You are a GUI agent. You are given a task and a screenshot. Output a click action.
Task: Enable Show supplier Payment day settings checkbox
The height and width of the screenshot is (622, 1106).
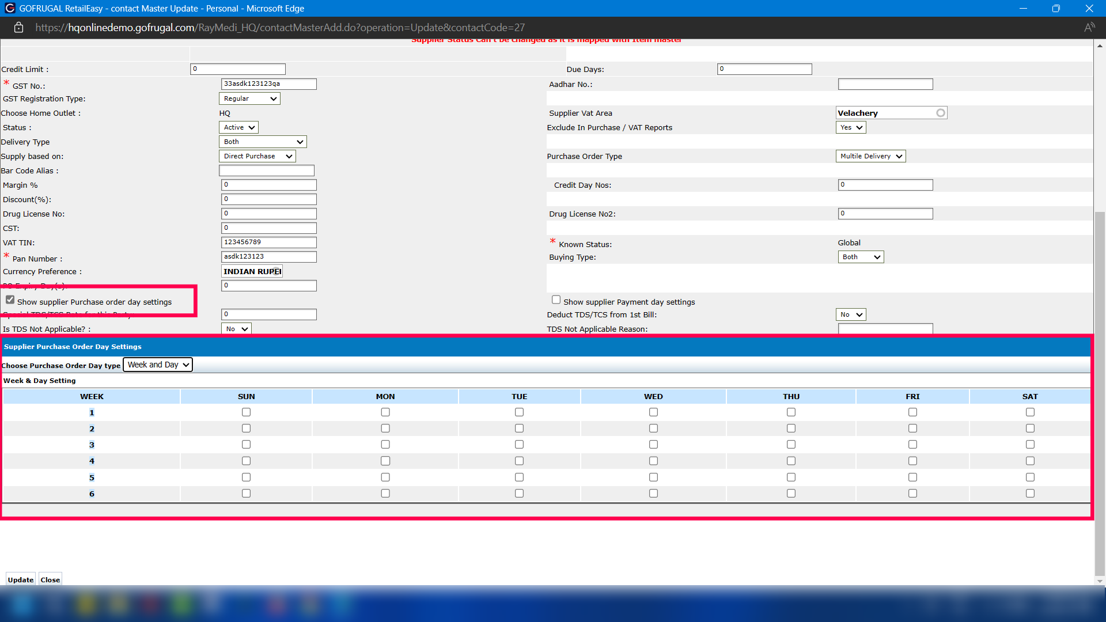tap(556, 300)
